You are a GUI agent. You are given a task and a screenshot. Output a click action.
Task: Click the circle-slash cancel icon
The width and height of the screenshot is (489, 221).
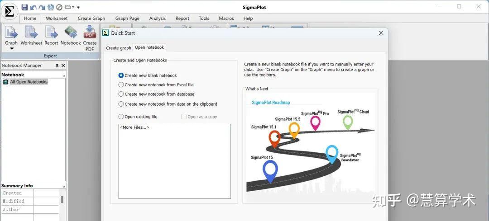coord(59,7)
